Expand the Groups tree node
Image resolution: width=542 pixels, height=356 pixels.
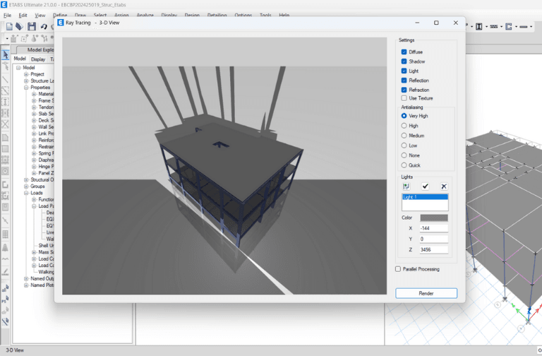[x=26, y=186]
